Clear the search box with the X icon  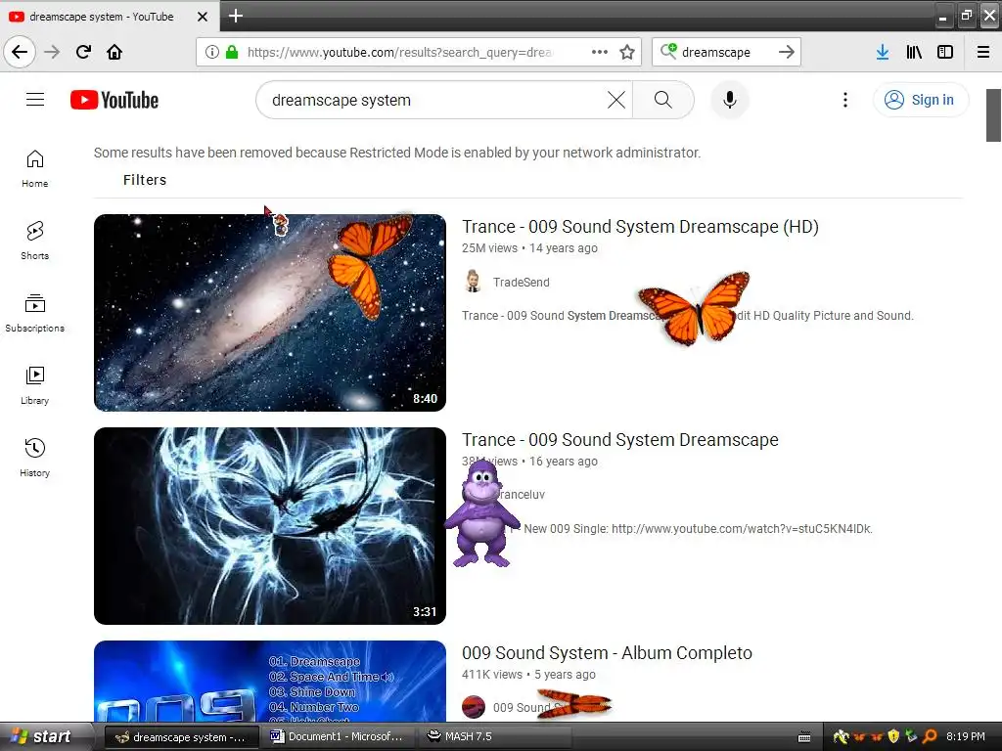click(616, 100)
